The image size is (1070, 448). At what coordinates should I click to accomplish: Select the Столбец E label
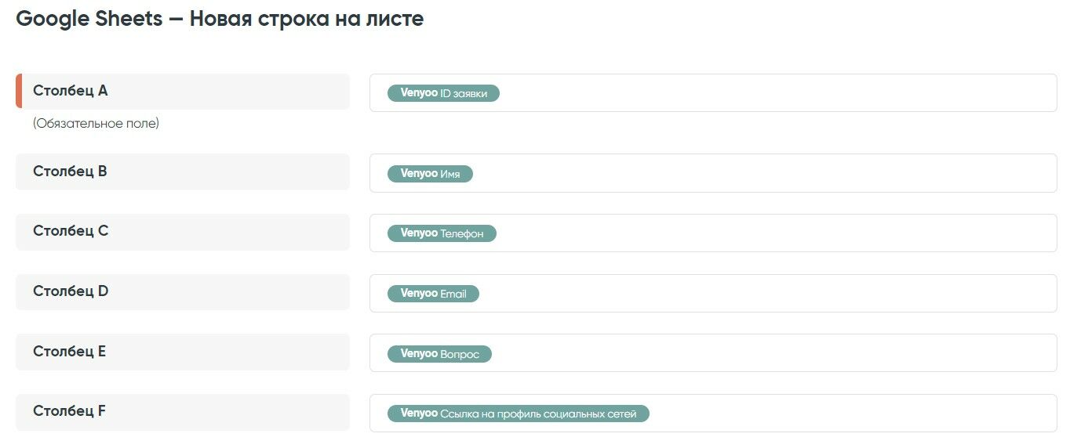point(69,352)
